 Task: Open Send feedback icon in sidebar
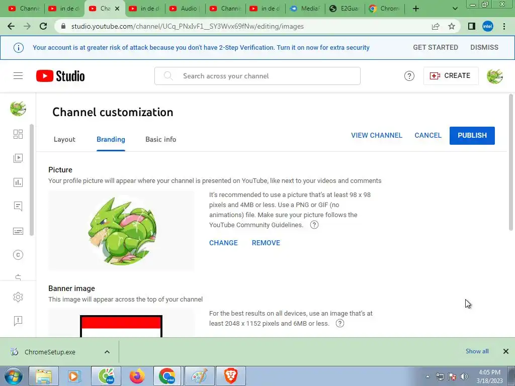point(18,320)
